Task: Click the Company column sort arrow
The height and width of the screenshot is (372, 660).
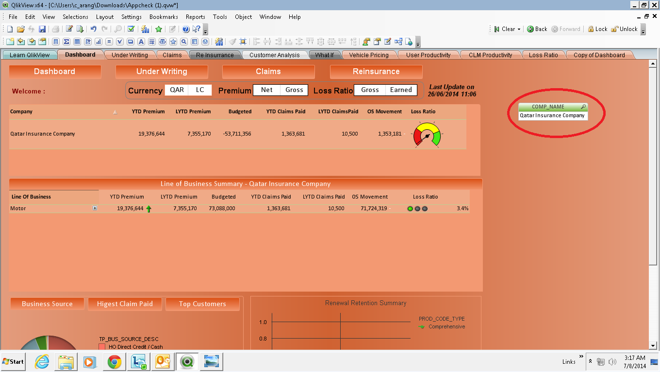Action: [x=115, y=112]
